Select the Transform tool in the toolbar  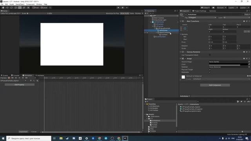(24, 8)
